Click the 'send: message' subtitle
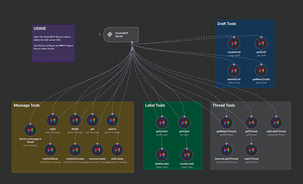 click(30, 145)
